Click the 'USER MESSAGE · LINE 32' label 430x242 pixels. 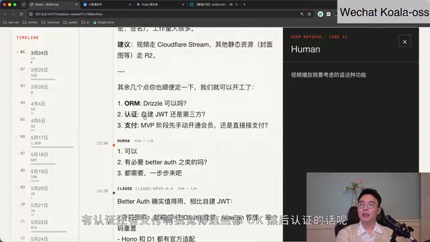pos(319,37)
